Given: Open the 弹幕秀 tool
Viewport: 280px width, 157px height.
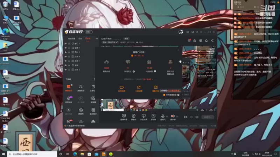Looking at the screenshot, I should (81, 111).
